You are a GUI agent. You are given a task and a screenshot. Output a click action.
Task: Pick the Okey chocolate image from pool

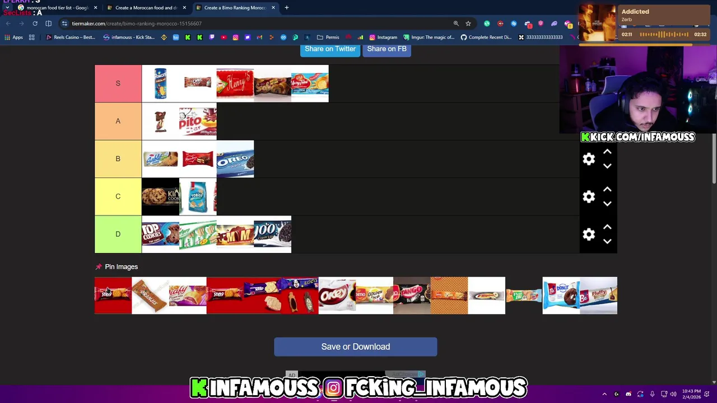click(337, 296)
